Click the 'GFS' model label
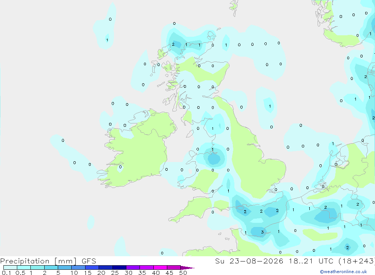Viewport: 375px width, 275px height. pos(89,261)
